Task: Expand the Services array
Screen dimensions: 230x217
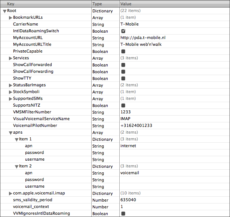Action: [10, 58]
